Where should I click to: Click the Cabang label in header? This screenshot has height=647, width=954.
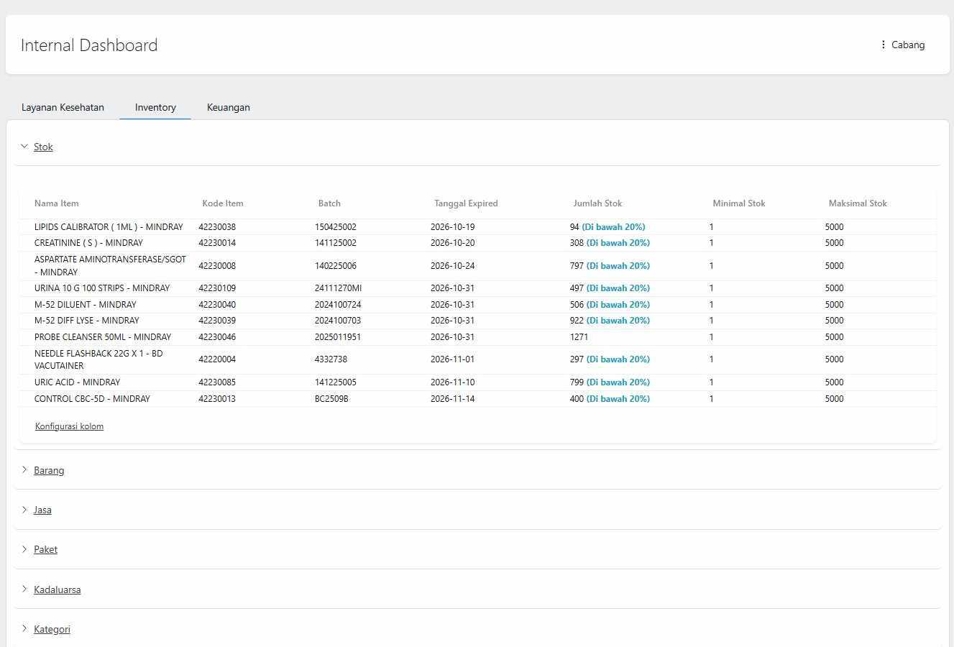point(908,45)
